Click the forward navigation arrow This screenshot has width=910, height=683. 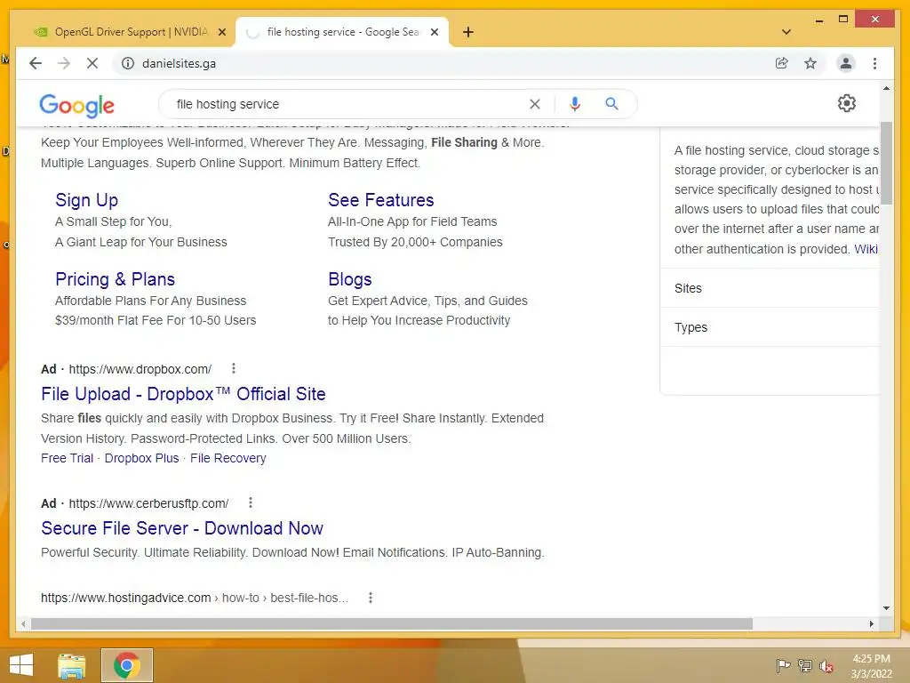(x=64, y=63)
